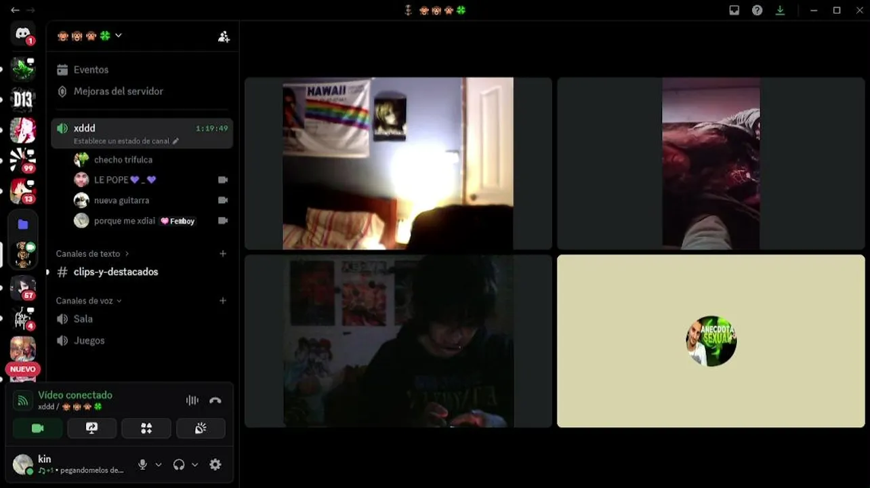Open noise suppression options
Viewport: 870px width, 488px height.
tap(192, 400)
